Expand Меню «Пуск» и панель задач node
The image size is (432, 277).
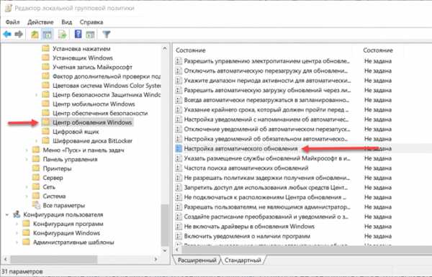pyautogui.click(x=27, y=150)
